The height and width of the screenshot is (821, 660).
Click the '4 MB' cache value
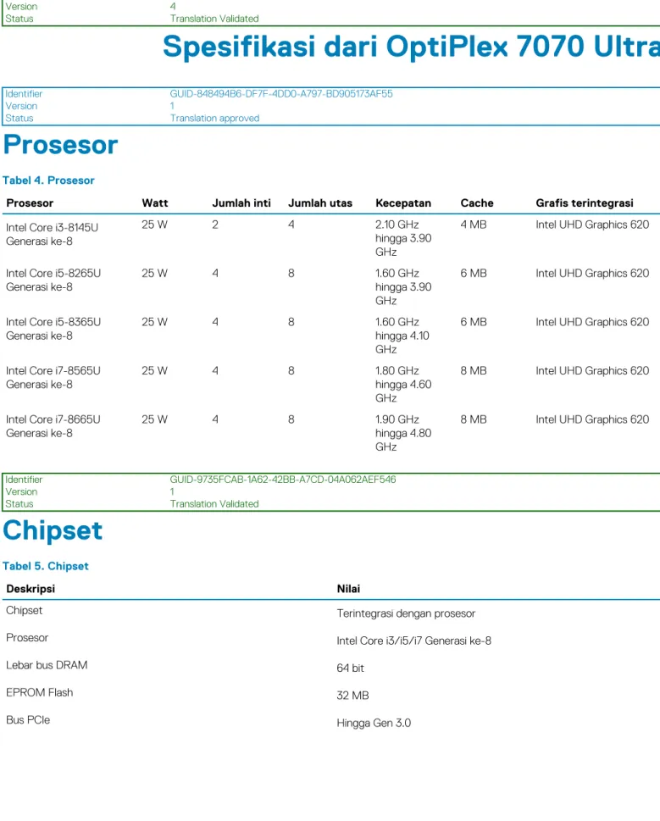click(474, 225)
